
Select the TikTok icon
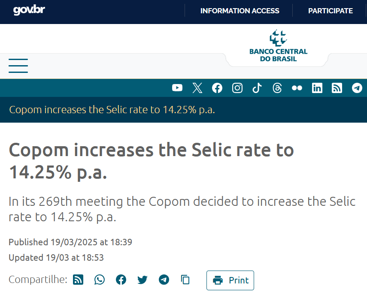[257, 87]
